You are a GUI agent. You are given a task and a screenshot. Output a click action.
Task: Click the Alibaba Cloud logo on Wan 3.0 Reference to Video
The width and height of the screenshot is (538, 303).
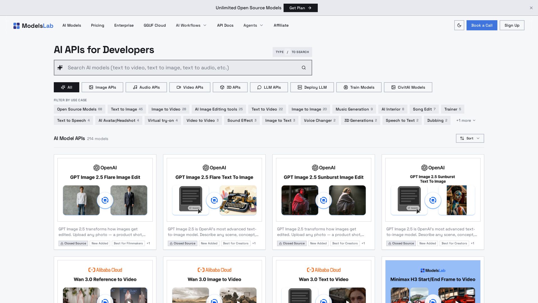click(x=105, y=270)
